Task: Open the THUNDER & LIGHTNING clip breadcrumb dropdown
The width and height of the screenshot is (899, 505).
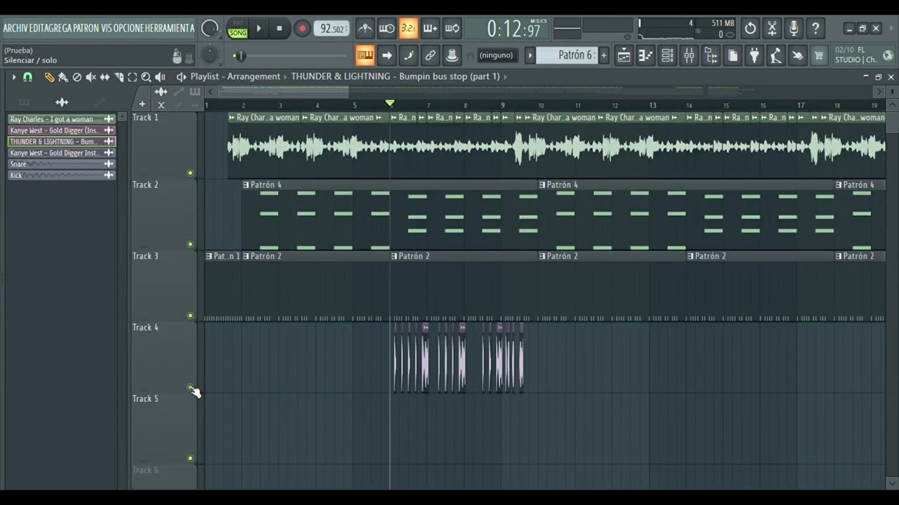Action: point(395,76)
